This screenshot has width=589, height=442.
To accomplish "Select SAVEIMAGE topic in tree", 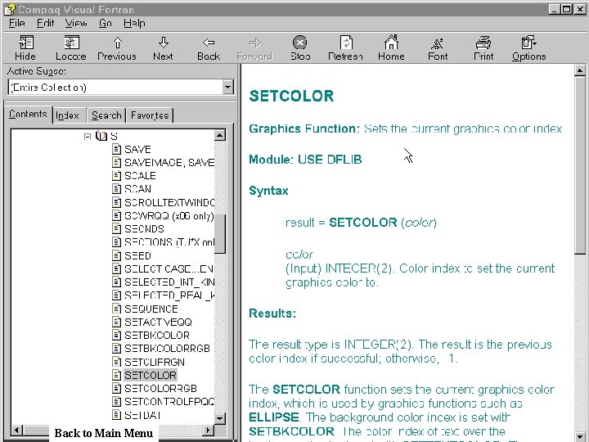I will 169,162.
